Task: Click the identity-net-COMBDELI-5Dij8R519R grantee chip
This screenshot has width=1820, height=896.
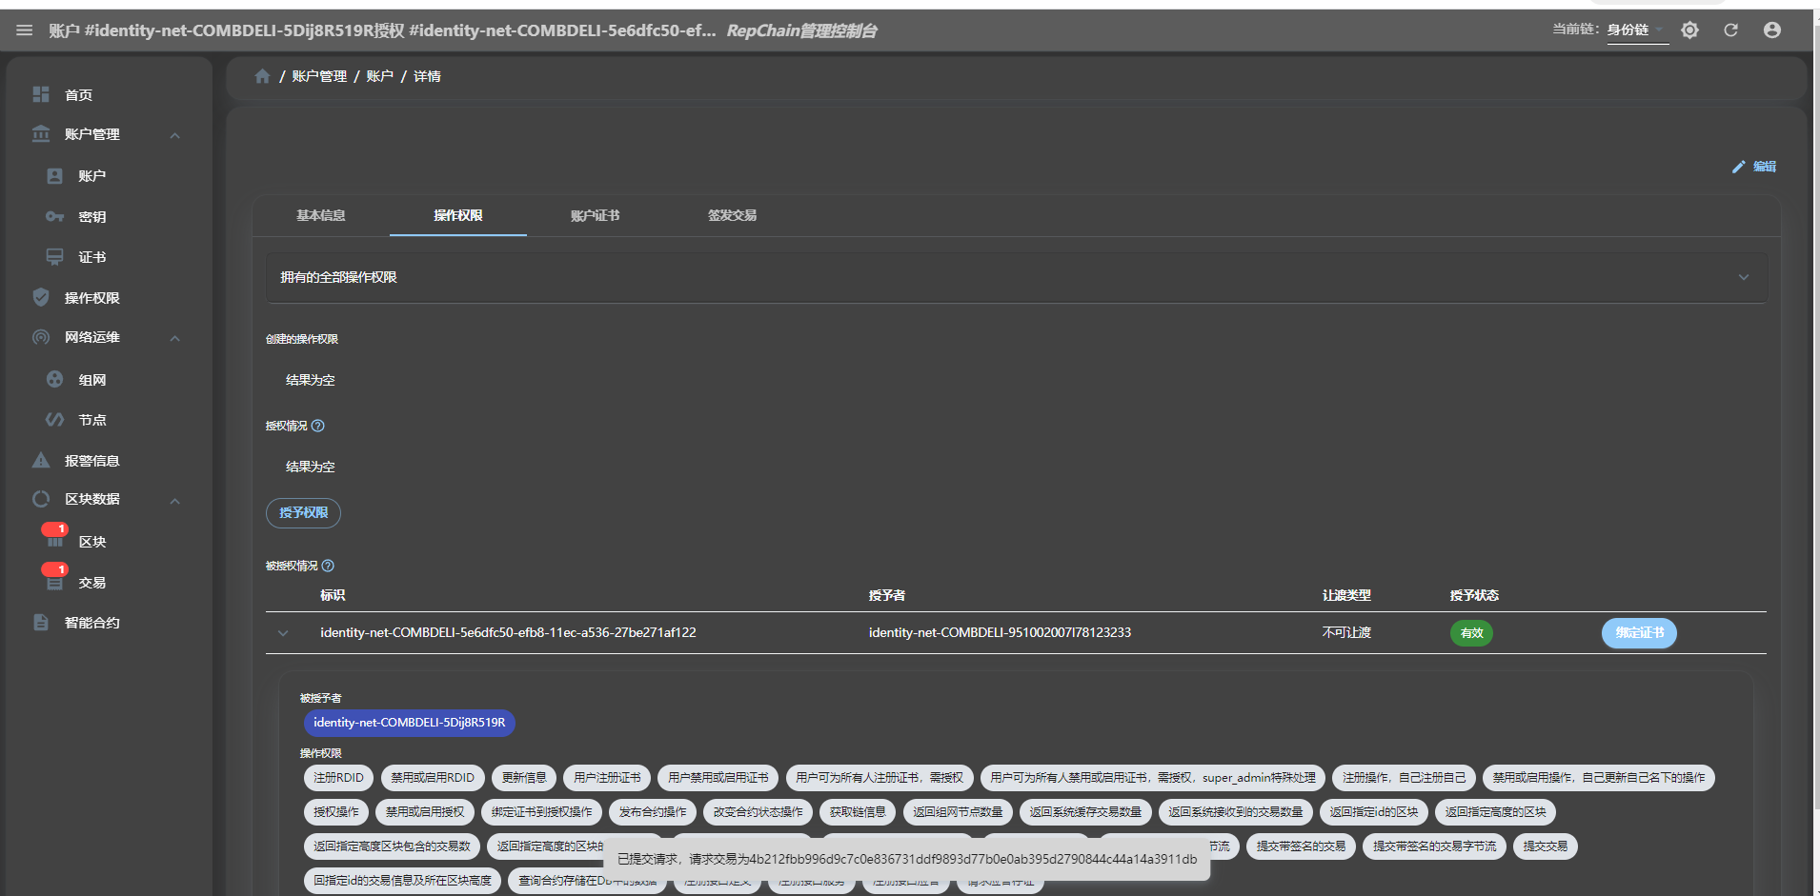Action: (x=410, y=723)
